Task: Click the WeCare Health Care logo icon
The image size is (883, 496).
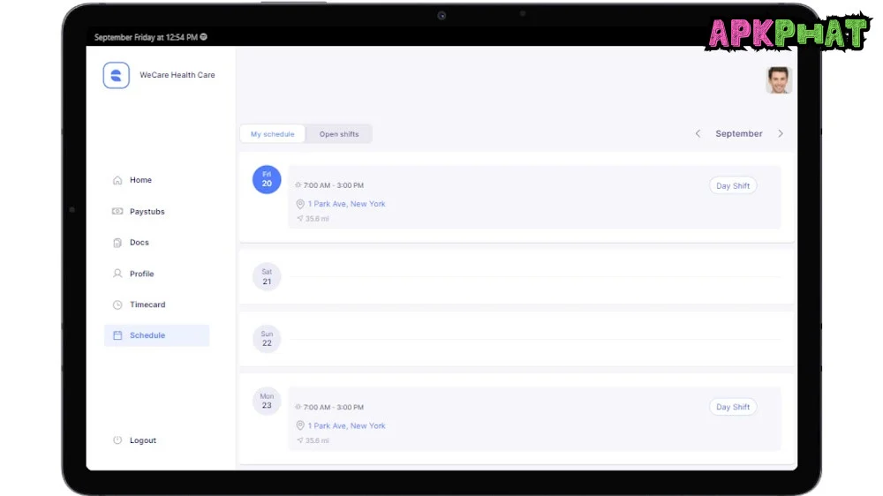Action: pyautogui.click(x=117, y=75)
